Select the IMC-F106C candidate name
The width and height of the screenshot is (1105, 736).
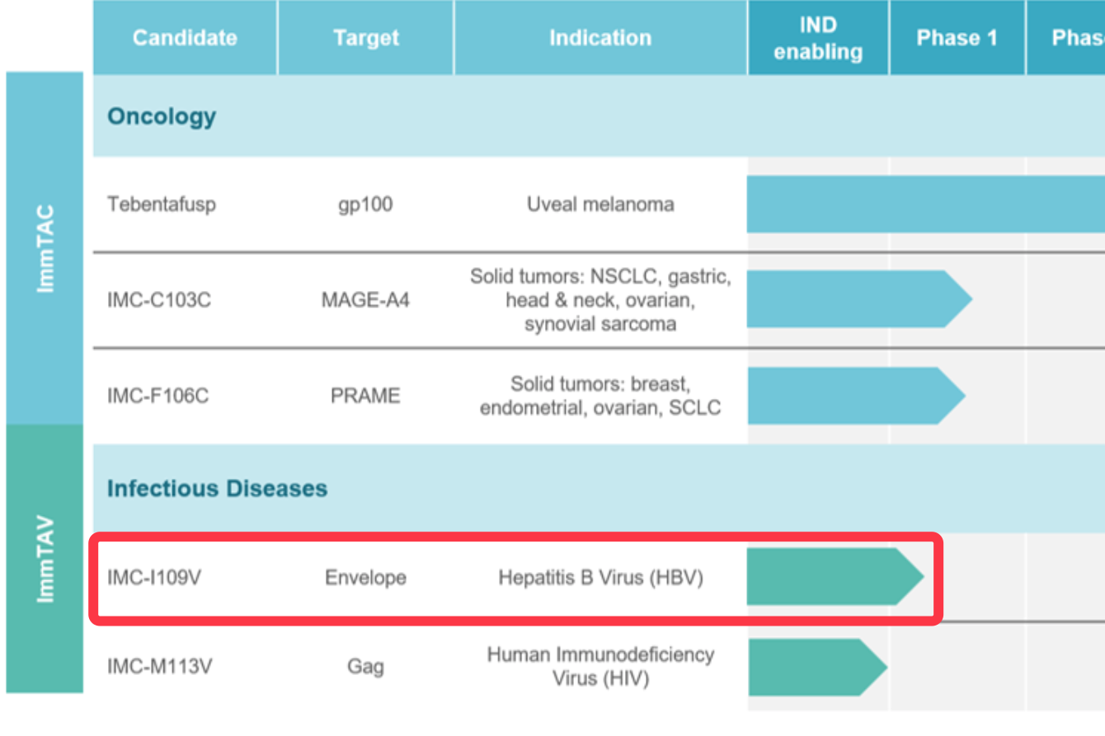point(158,396)
